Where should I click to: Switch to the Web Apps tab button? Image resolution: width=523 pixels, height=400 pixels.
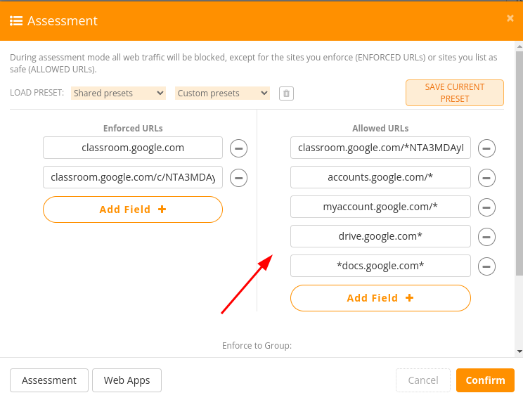pos(127,380)
